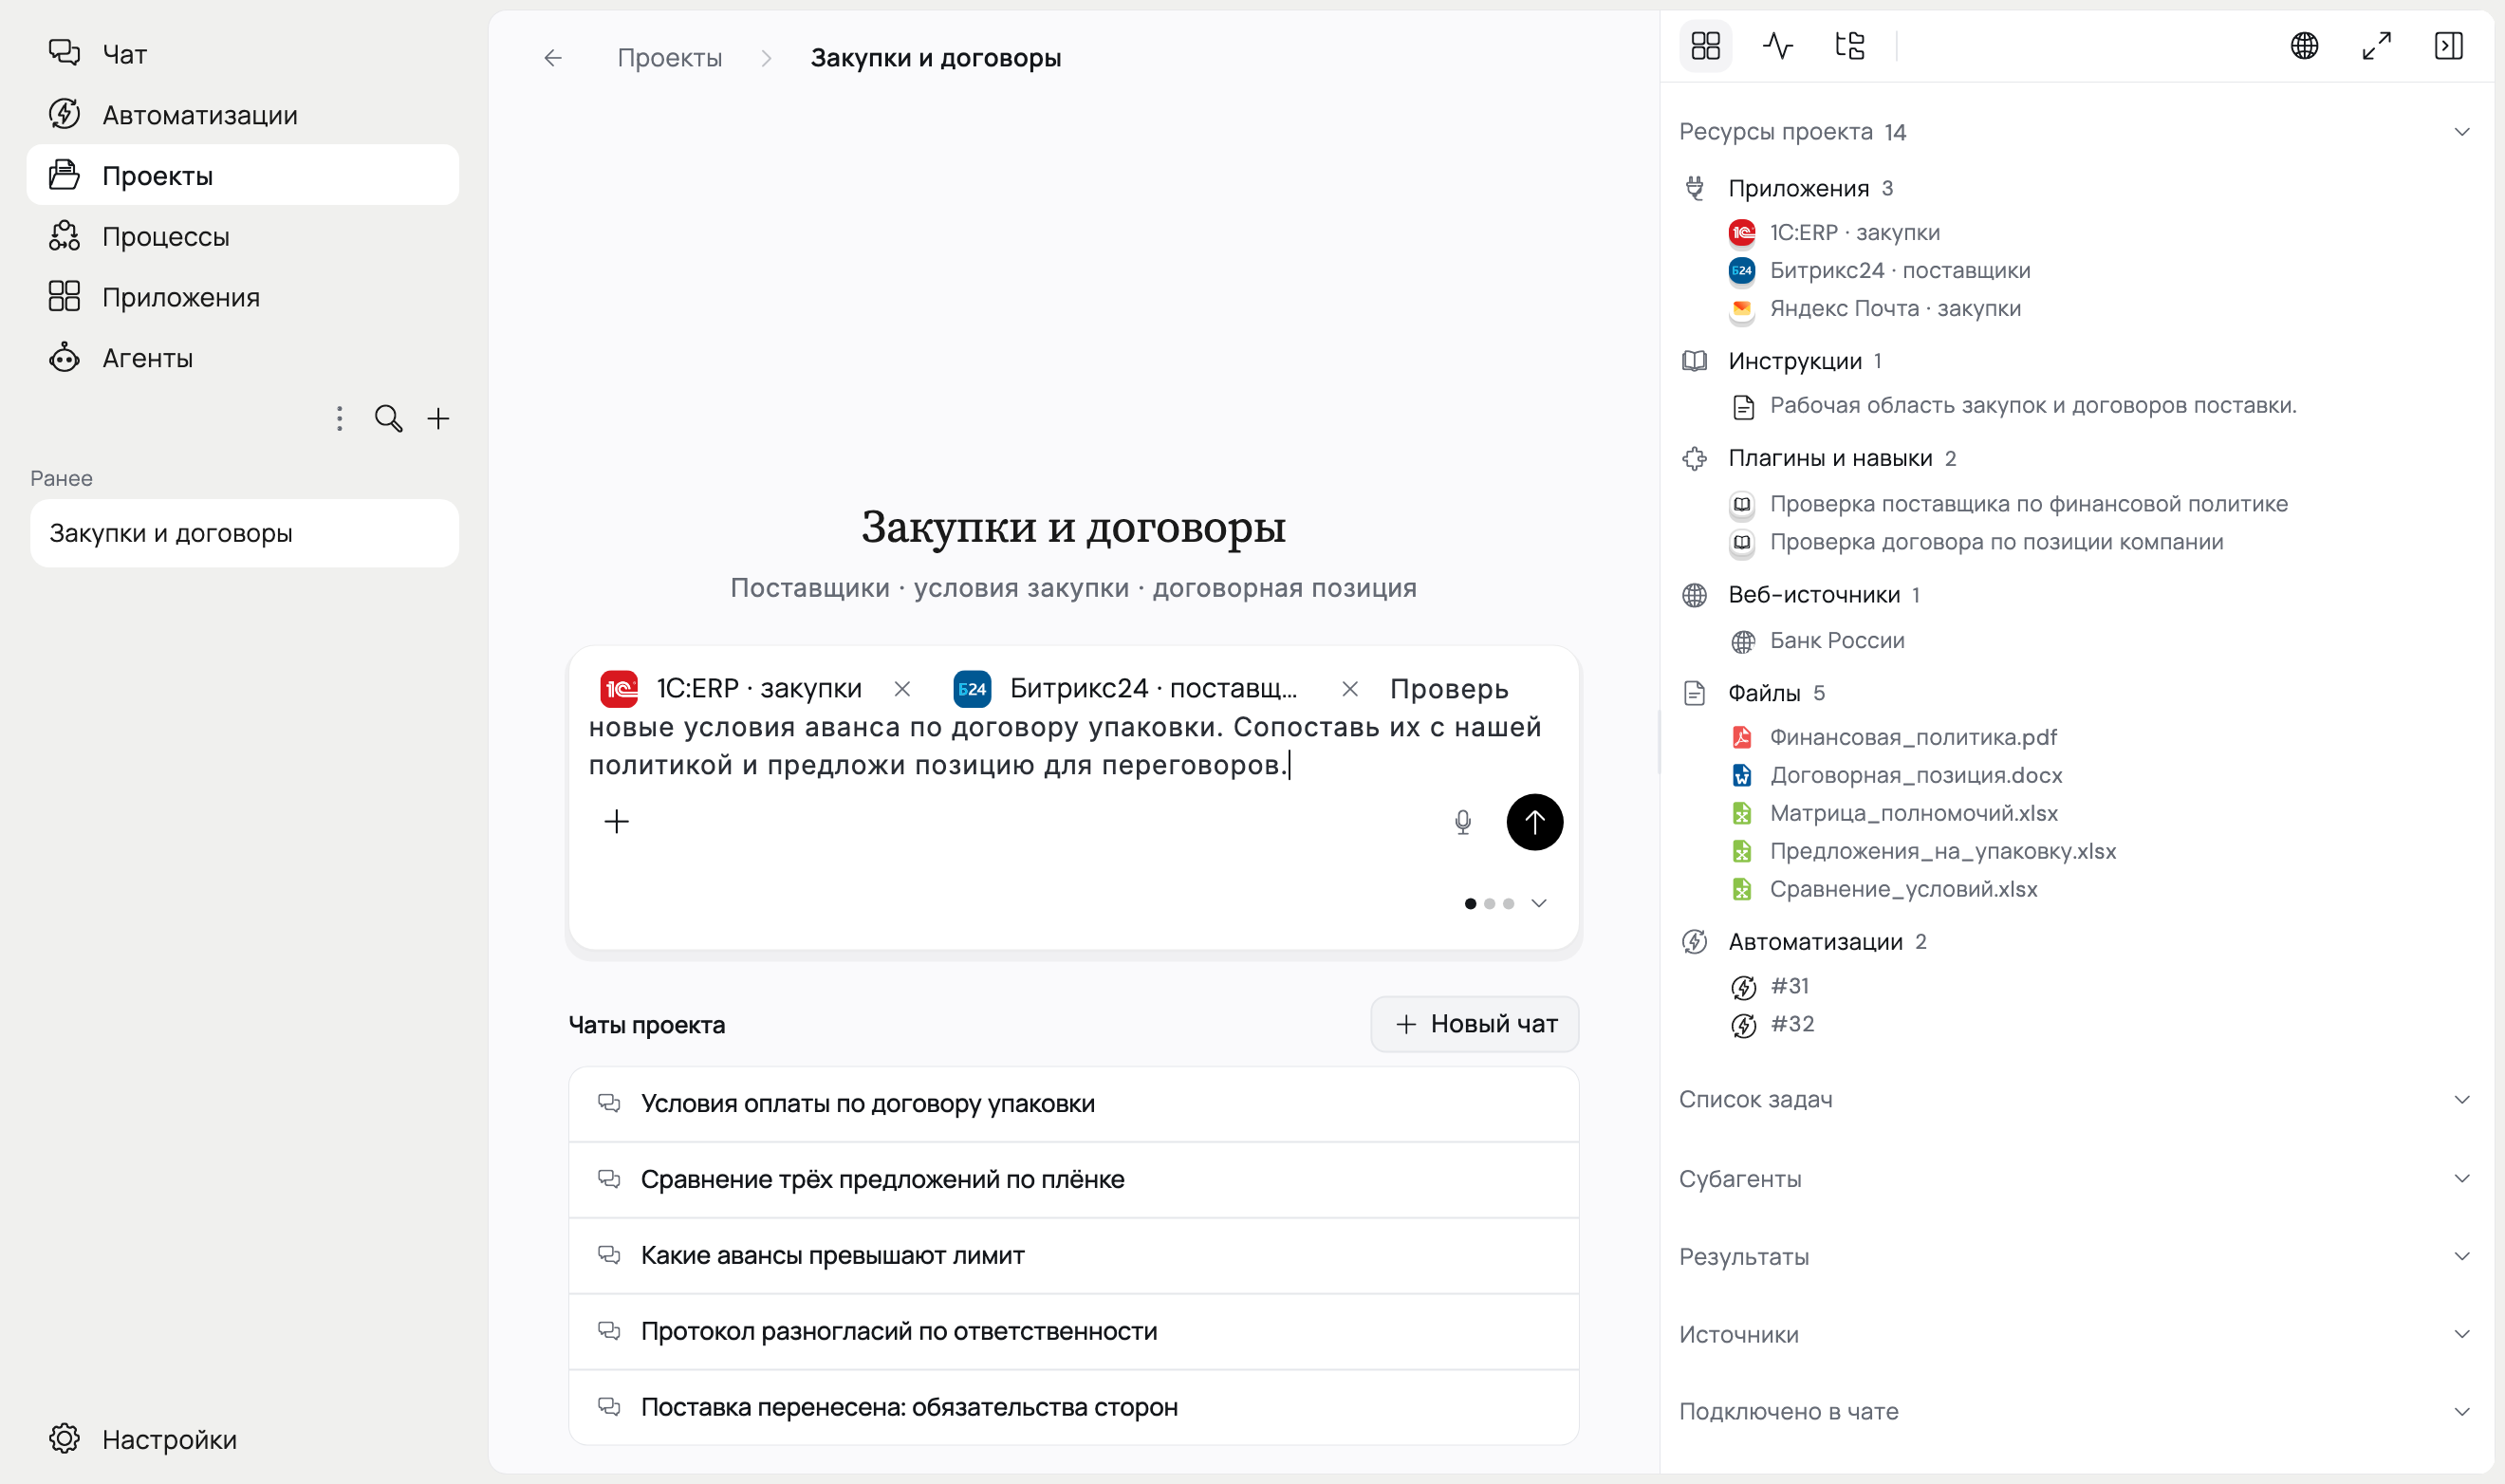2505x1484 pixels.
Task: Expand the Результаты section
Action: pyautogui.click(x=2074, y=1256)
